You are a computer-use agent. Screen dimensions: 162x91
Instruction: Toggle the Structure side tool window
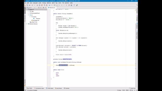pos(25,18)
